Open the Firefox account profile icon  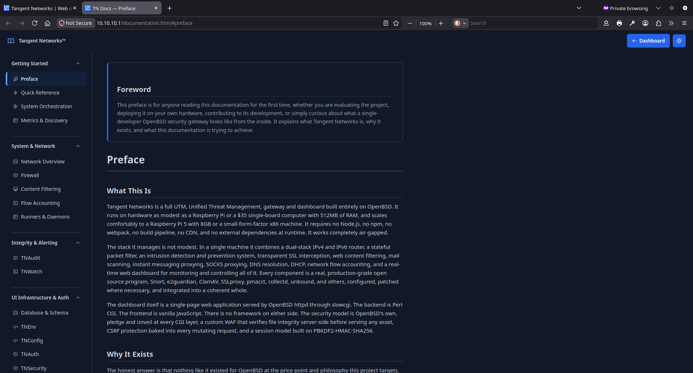coord(645,23)
